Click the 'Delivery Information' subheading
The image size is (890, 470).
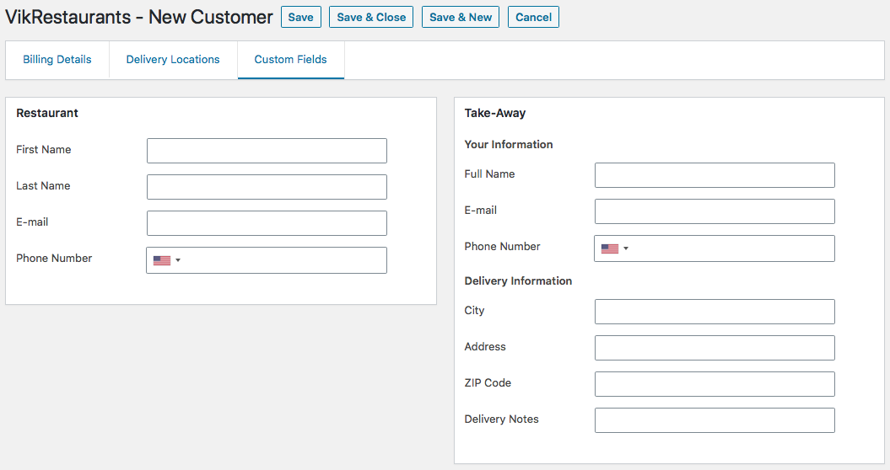pos(518,281)
